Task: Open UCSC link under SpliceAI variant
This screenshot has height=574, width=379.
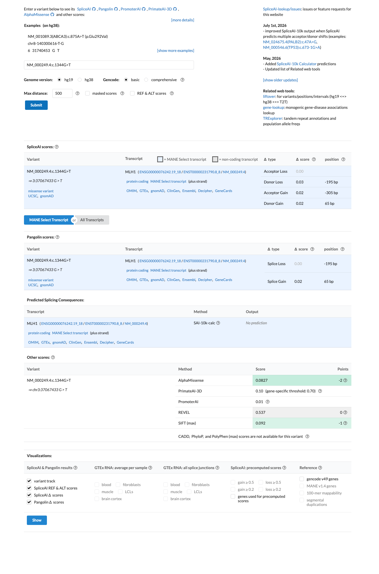Action: [x=33, y=196]
